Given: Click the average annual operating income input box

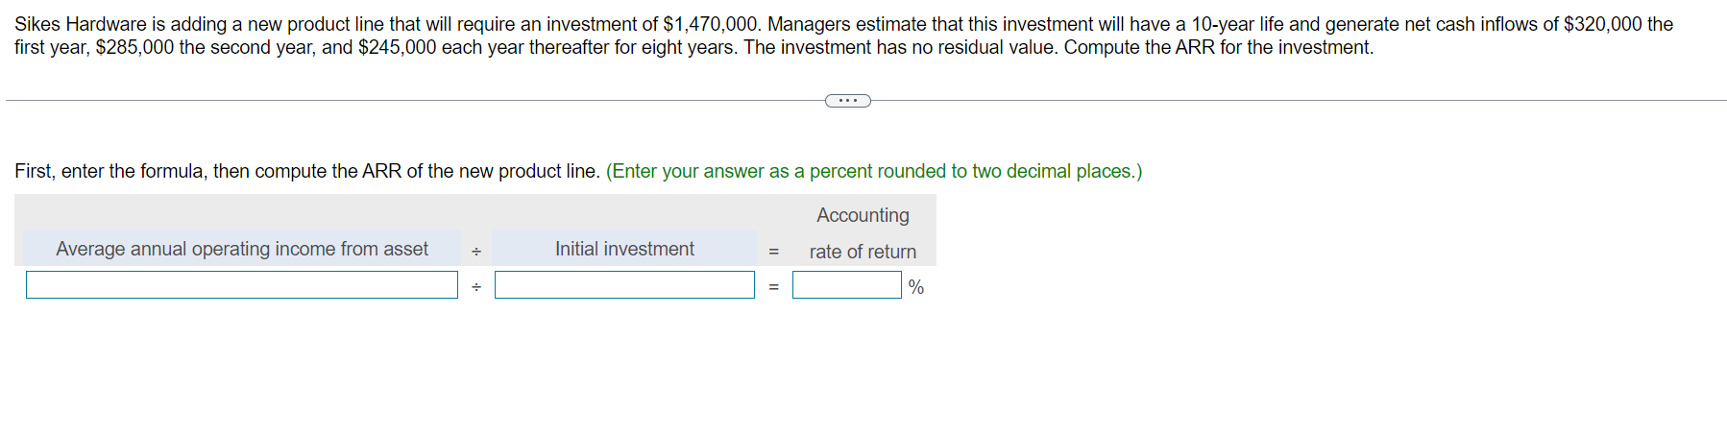Looking at the screenshot, I should [242, 285].
